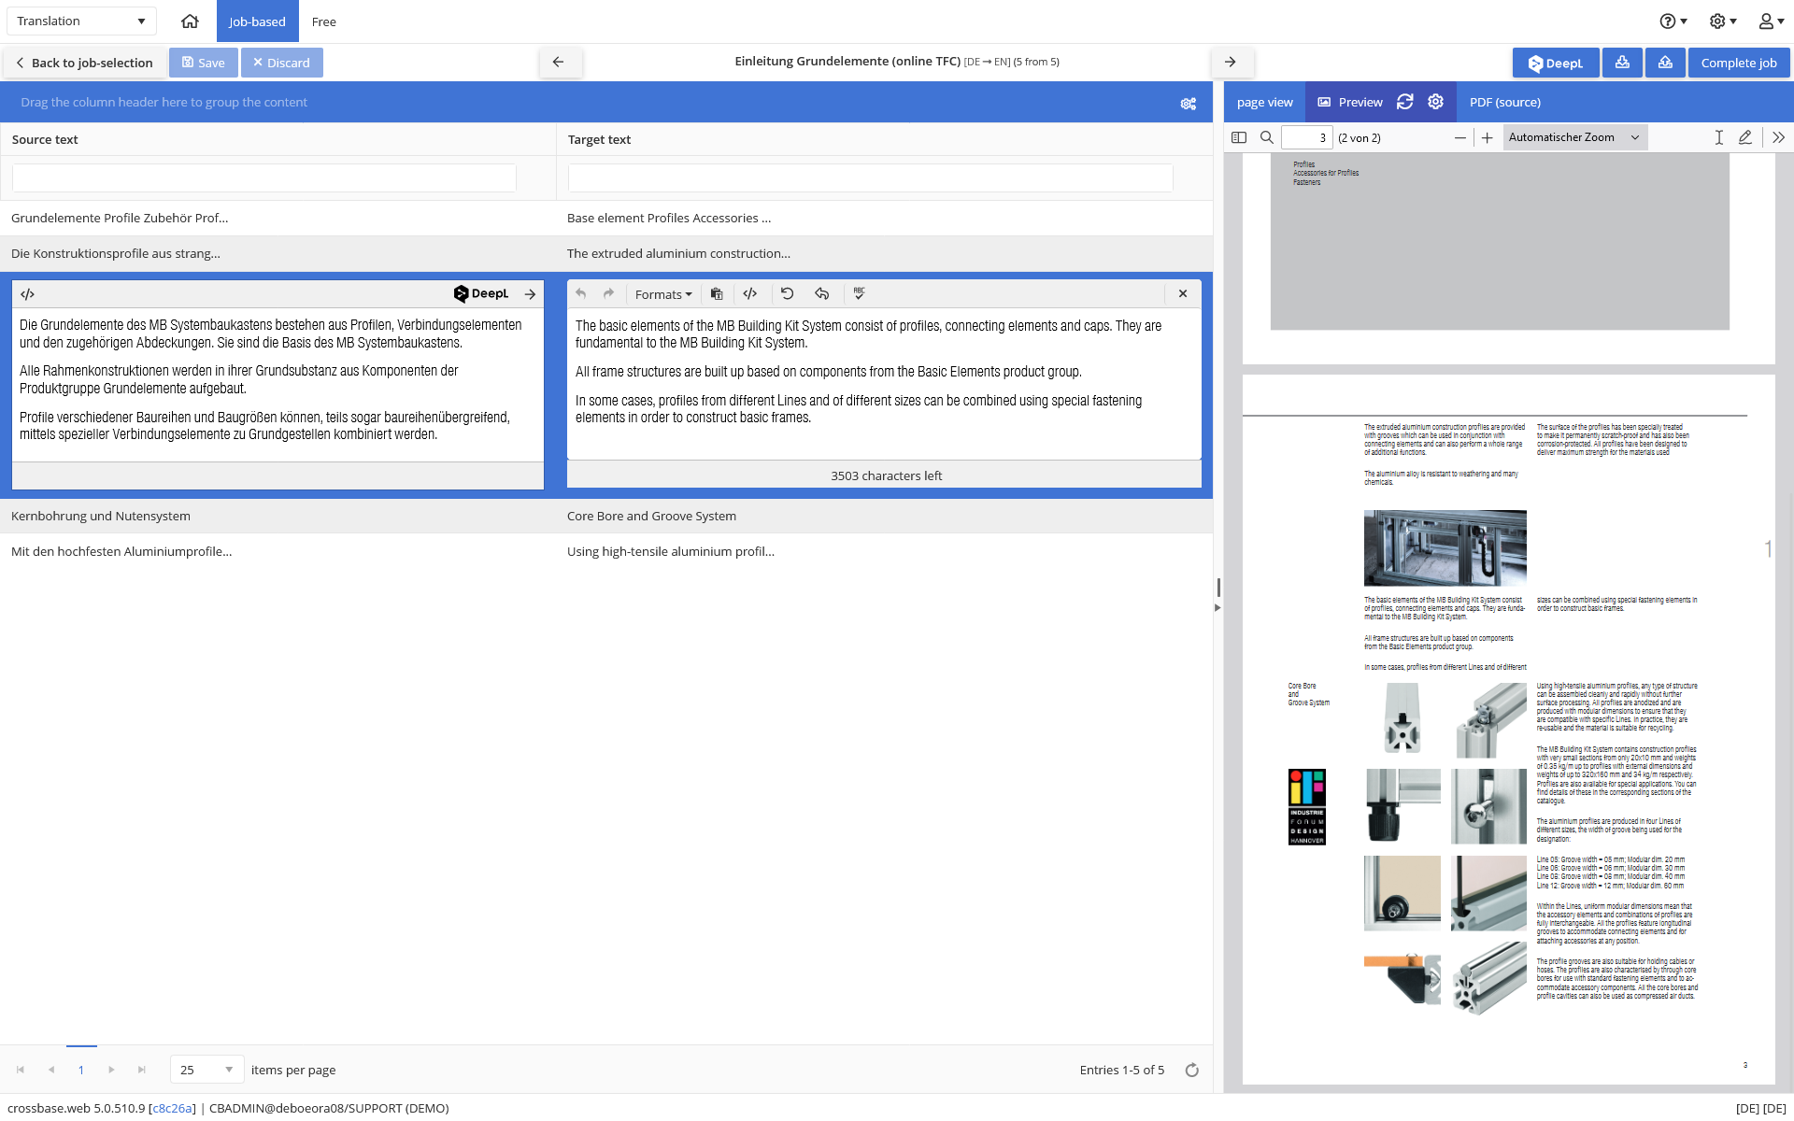Zoom in the PDF view

(x=1488, y=137)
